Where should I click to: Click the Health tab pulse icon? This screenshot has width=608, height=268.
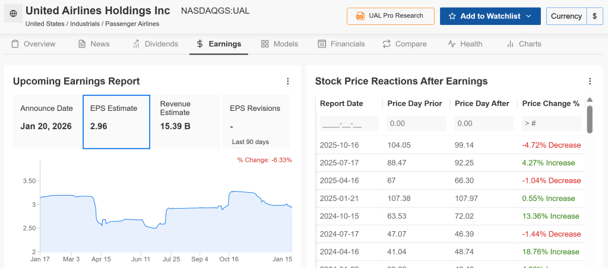pos(451,44)
